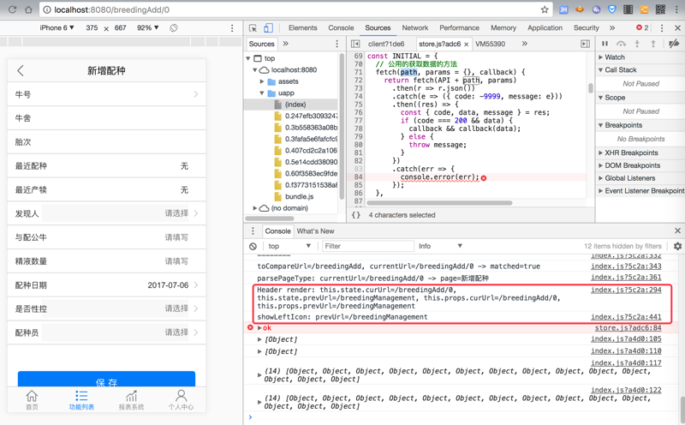Expand the (no domain) tree node

point(255,208)
